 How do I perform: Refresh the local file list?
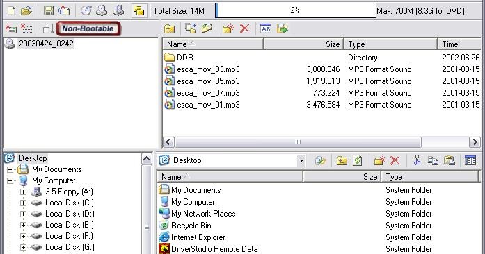pyautogui.click(x=358, y=160)
